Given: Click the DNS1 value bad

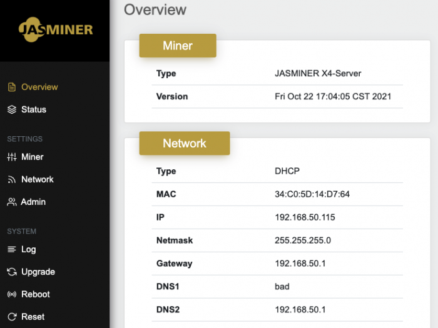Looking at the screenshot, I should click(x=282, y=287).
